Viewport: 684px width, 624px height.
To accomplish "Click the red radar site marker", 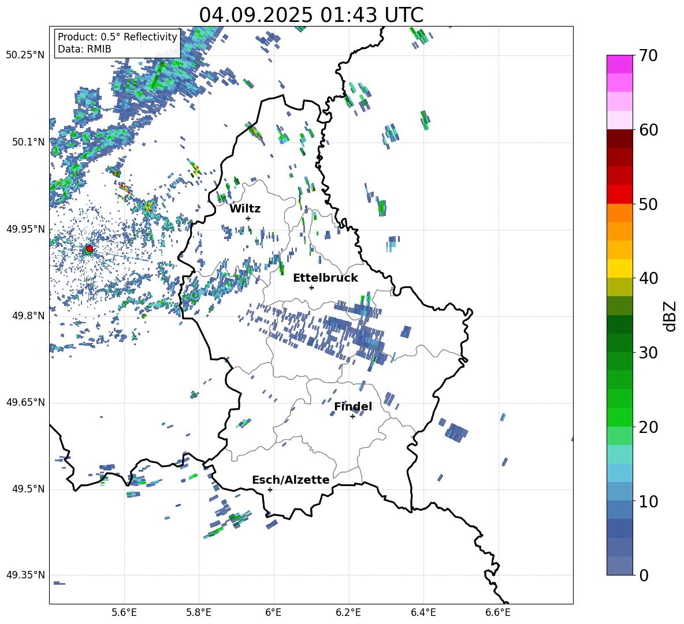I will [x=90, y=248].
